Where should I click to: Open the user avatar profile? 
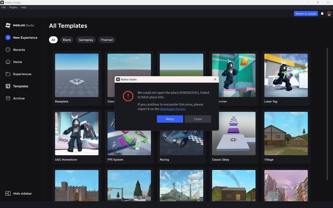click(329, 14)
